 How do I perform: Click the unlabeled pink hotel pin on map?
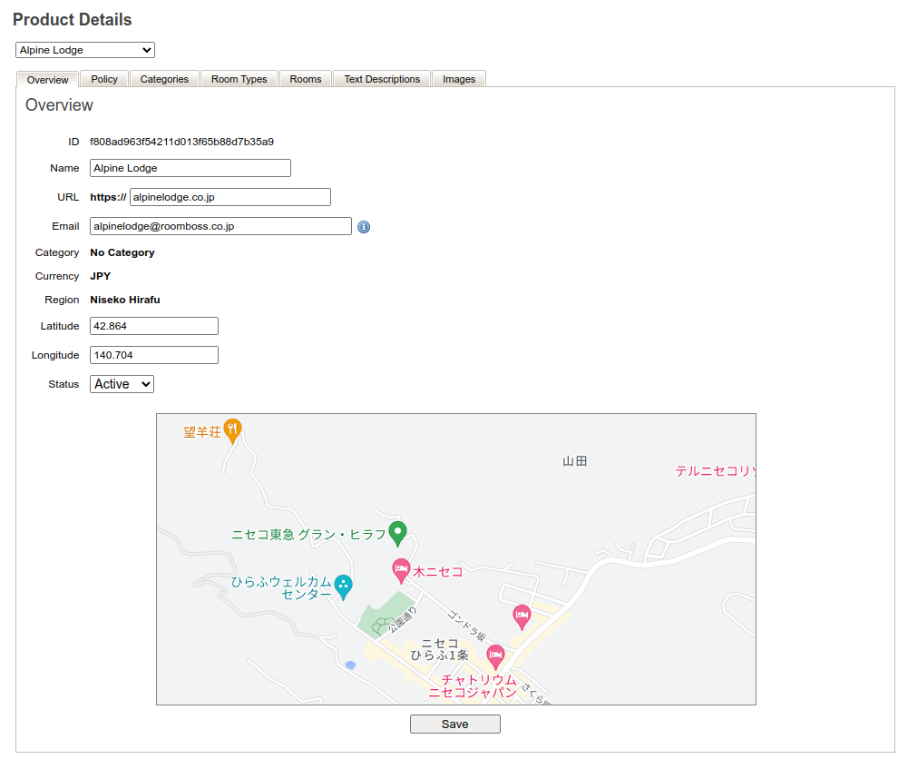522,616
